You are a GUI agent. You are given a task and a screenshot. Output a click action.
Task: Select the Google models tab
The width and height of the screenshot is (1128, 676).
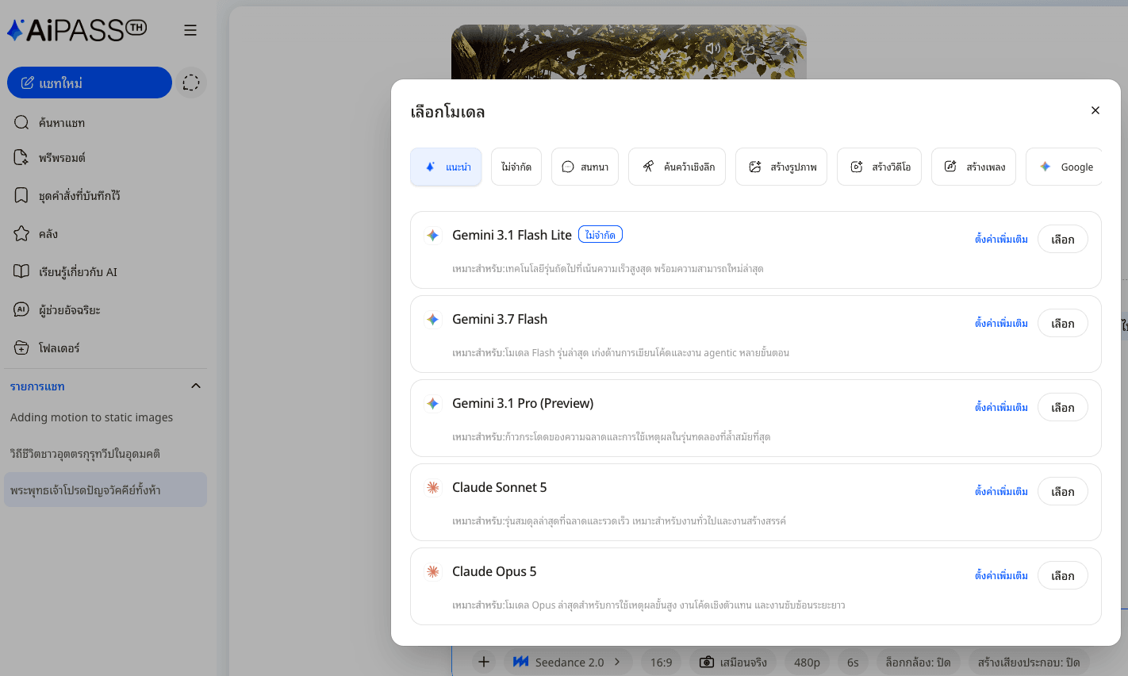tap(1064, 167)
